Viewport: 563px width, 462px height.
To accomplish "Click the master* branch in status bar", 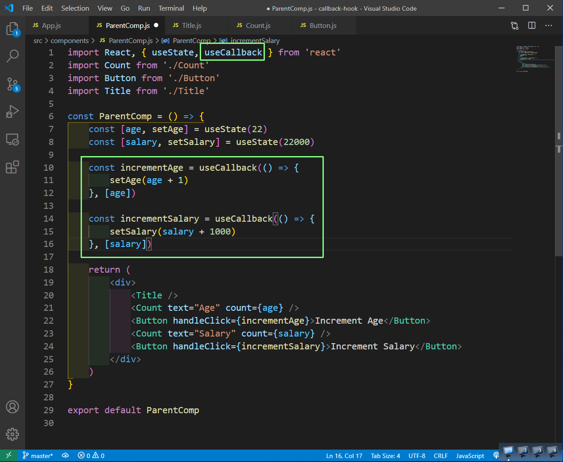I will pyautogui.click(x=38, y=455).
